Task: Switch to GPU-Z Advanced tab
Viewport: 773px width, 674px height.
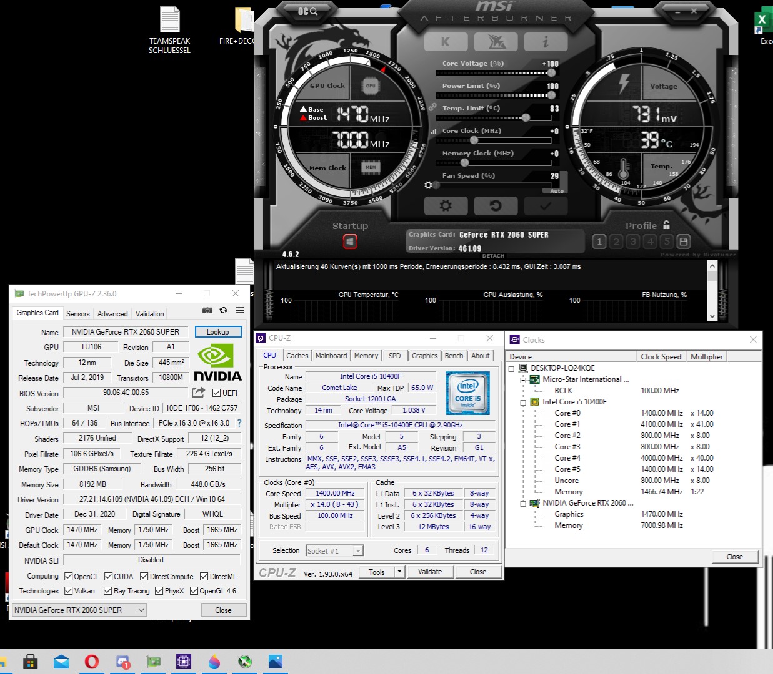Action: [112, 313]
